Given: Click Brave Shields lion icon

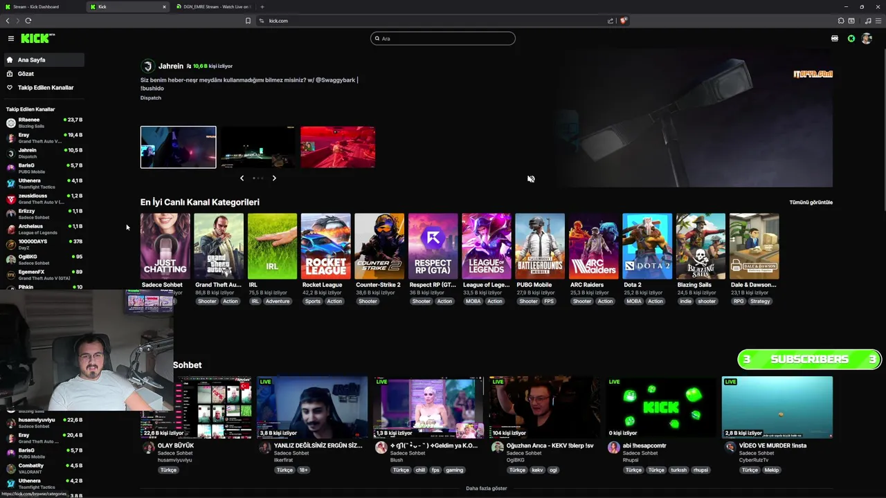Looking at the screenshot, I should pyautogui.click(x=623, y=21).
